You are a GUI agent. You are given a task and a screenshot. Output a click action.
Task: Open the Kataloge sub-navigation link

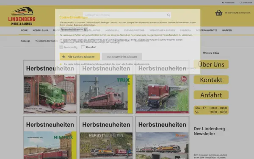point(25,41)
